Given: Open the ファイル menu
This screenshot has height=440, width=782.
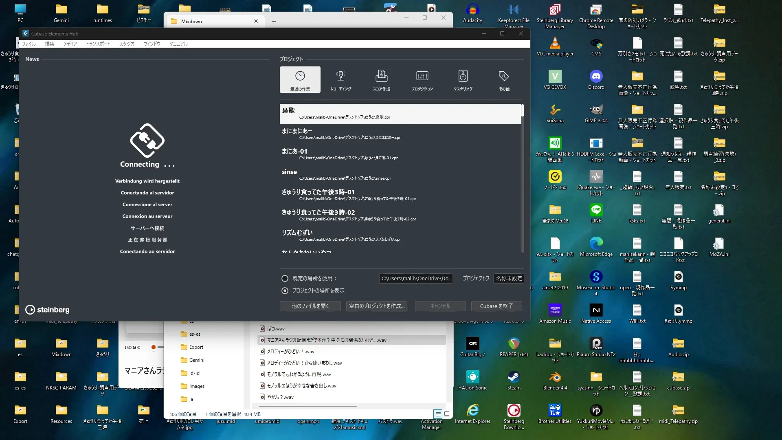Looking at the screenshot, I should (x=29, y=44).
